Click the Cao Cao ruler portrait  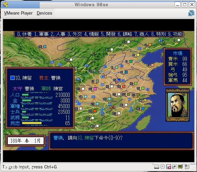178,105
